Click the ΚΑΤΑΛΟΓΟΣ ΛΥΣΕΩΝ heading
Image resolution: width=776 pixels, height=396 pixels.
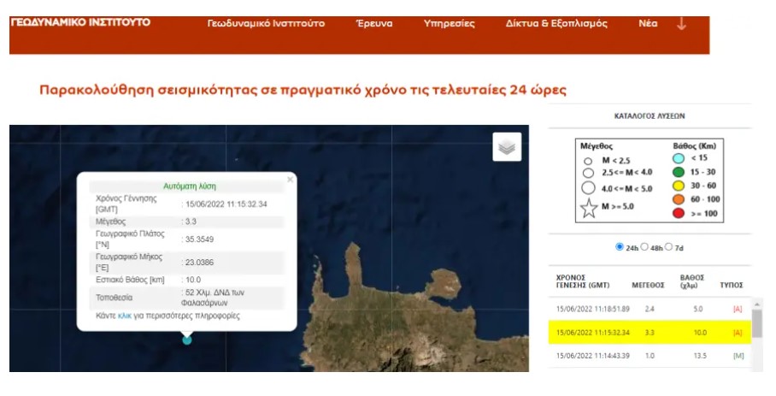click(650, 115)
